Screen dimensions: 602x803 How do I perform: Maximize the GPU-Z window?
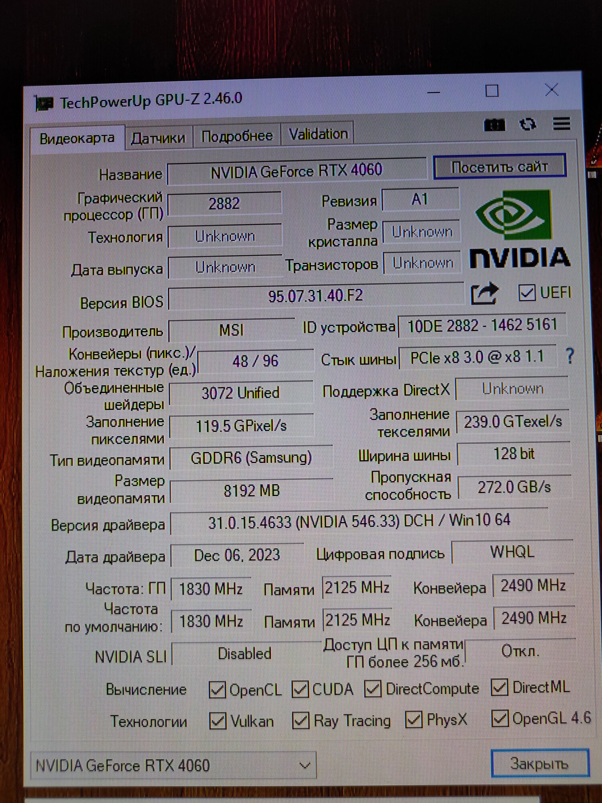pos(492,91)
